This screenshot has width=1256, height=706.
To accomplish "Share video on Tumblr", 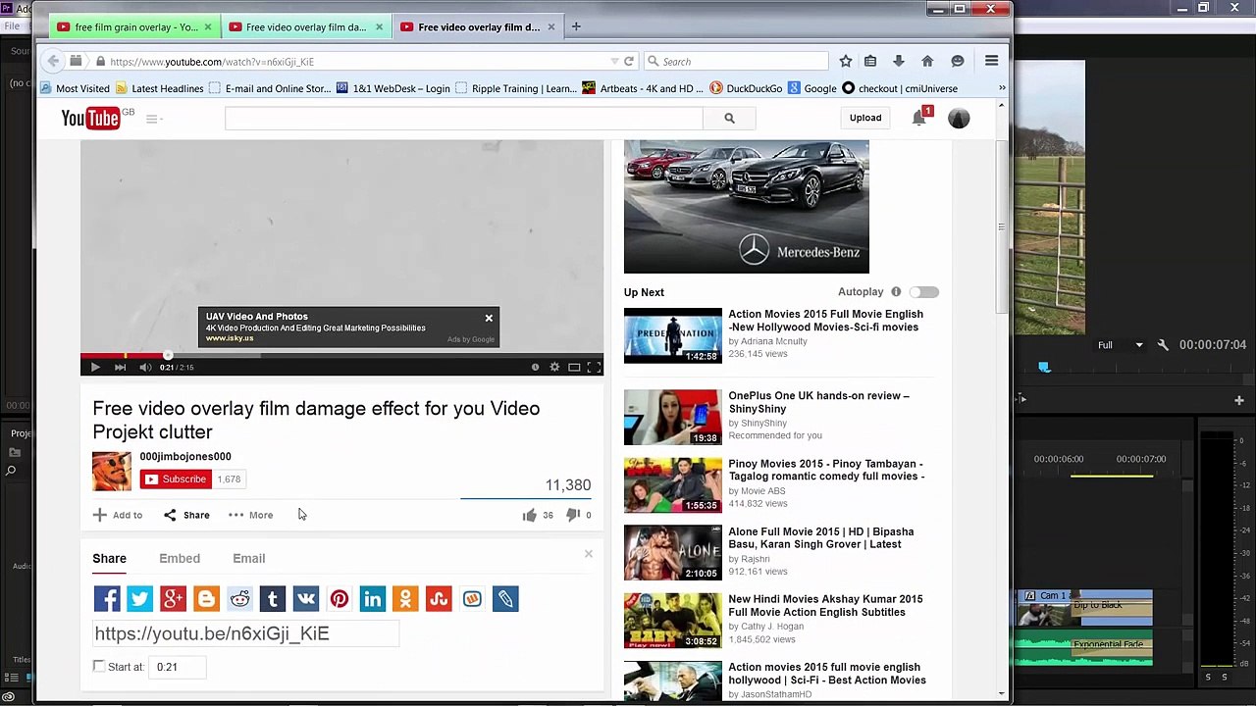I will point(273,599).
